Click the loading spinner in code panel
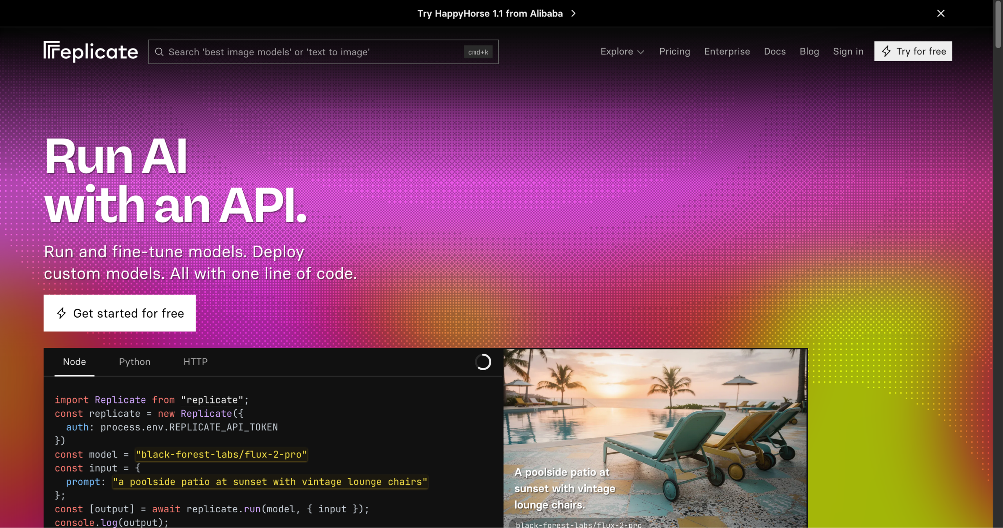The image size is (1003, 528). tap(483, 362)
